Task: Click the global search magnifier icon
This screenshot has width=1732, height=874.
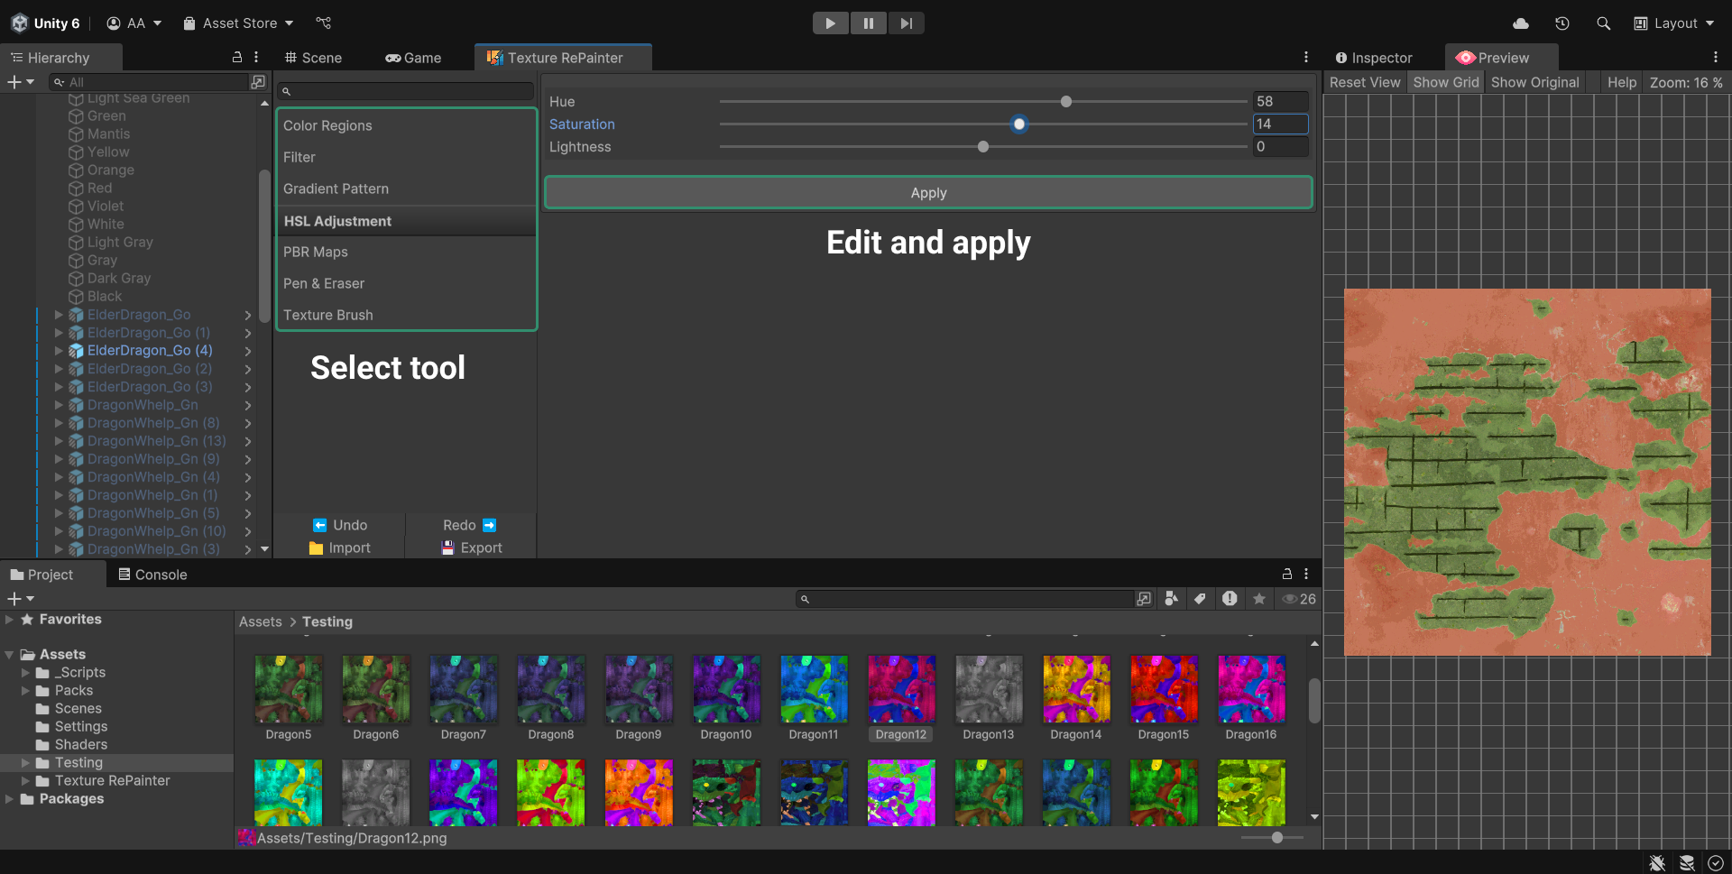Action: 1603,23
